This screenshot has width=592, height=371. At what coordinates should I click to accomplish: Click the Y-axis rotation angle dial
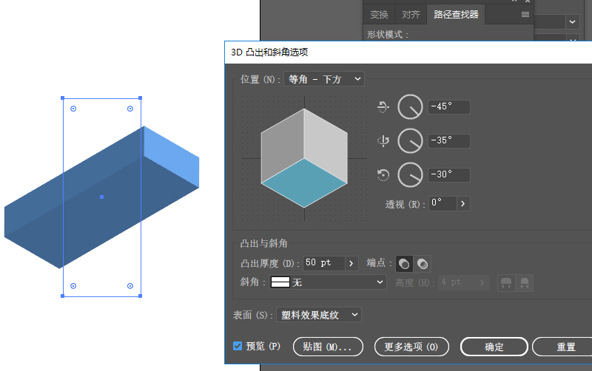(410, 140)
